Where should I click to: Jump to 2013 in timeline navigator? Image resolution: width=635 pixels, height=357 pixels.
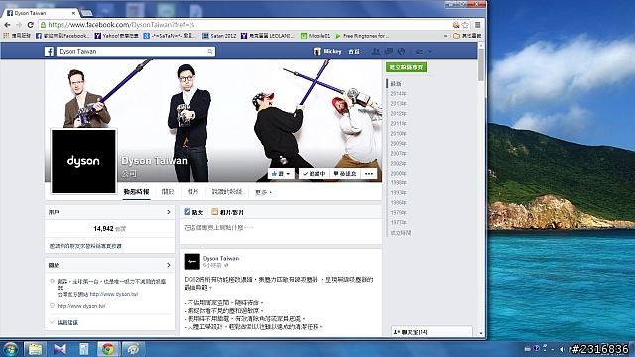[398, 104]
